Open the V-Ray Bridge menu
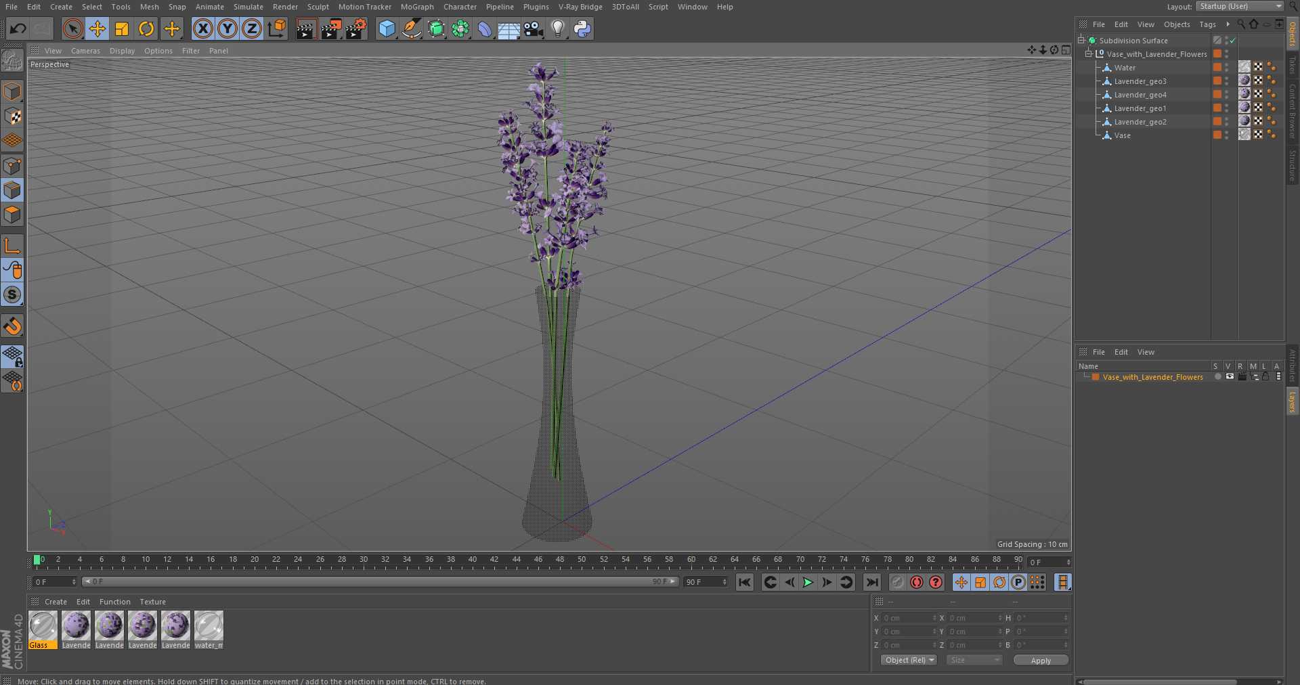 (x=580, y=7)
